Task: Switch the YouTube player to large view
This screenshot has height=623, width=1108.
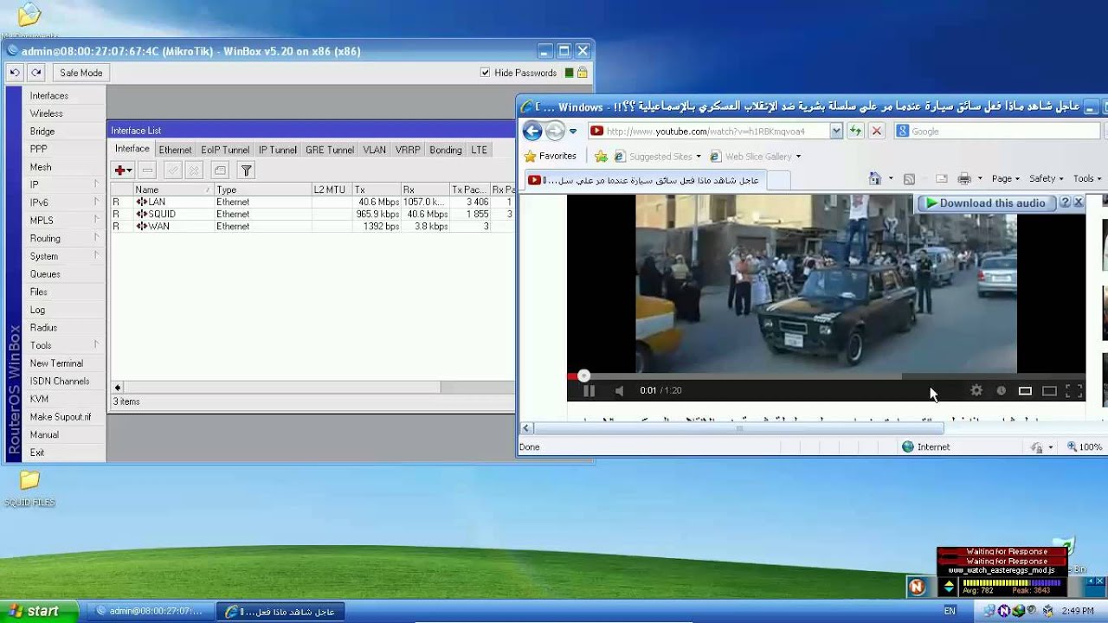Action: (x=1049, y=390)
